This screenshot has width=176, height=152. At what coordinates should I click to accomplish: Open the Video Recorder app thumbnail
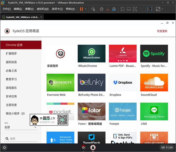point(154,137)
